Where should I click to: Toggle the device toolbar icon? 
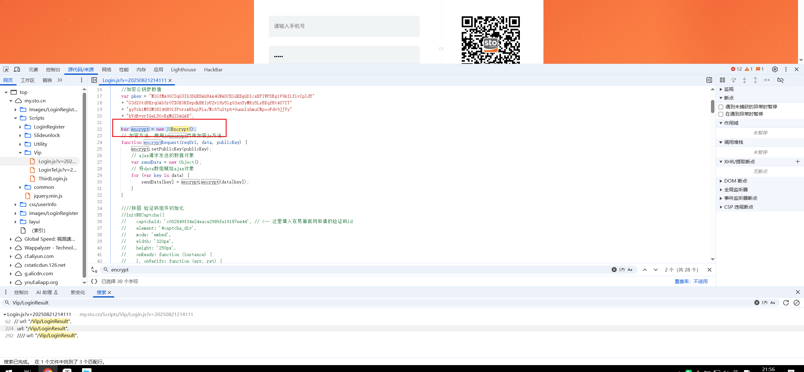(x=17, y=69)
